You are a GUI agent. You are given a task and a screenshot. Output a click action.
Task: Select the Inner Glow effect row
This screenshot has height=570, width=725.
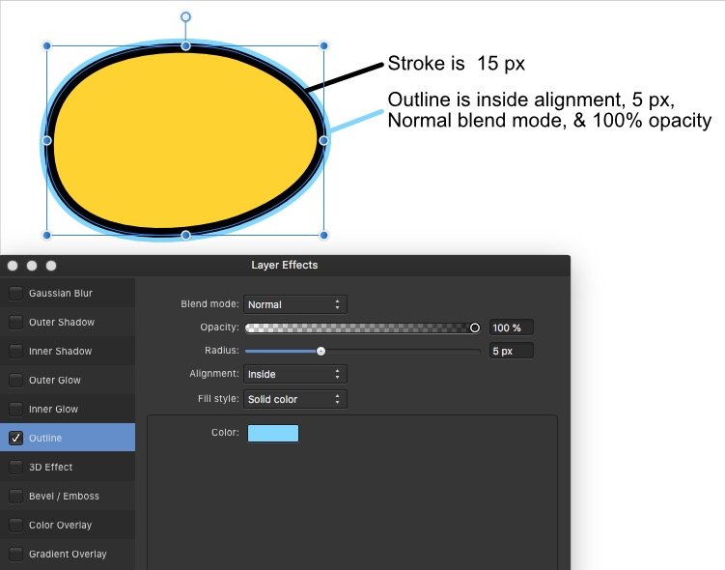68,409
